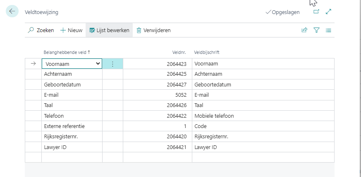361x177 pixels.
Task: Sort by Belanghebbende veld column header
Action: [x=67, y=52]
